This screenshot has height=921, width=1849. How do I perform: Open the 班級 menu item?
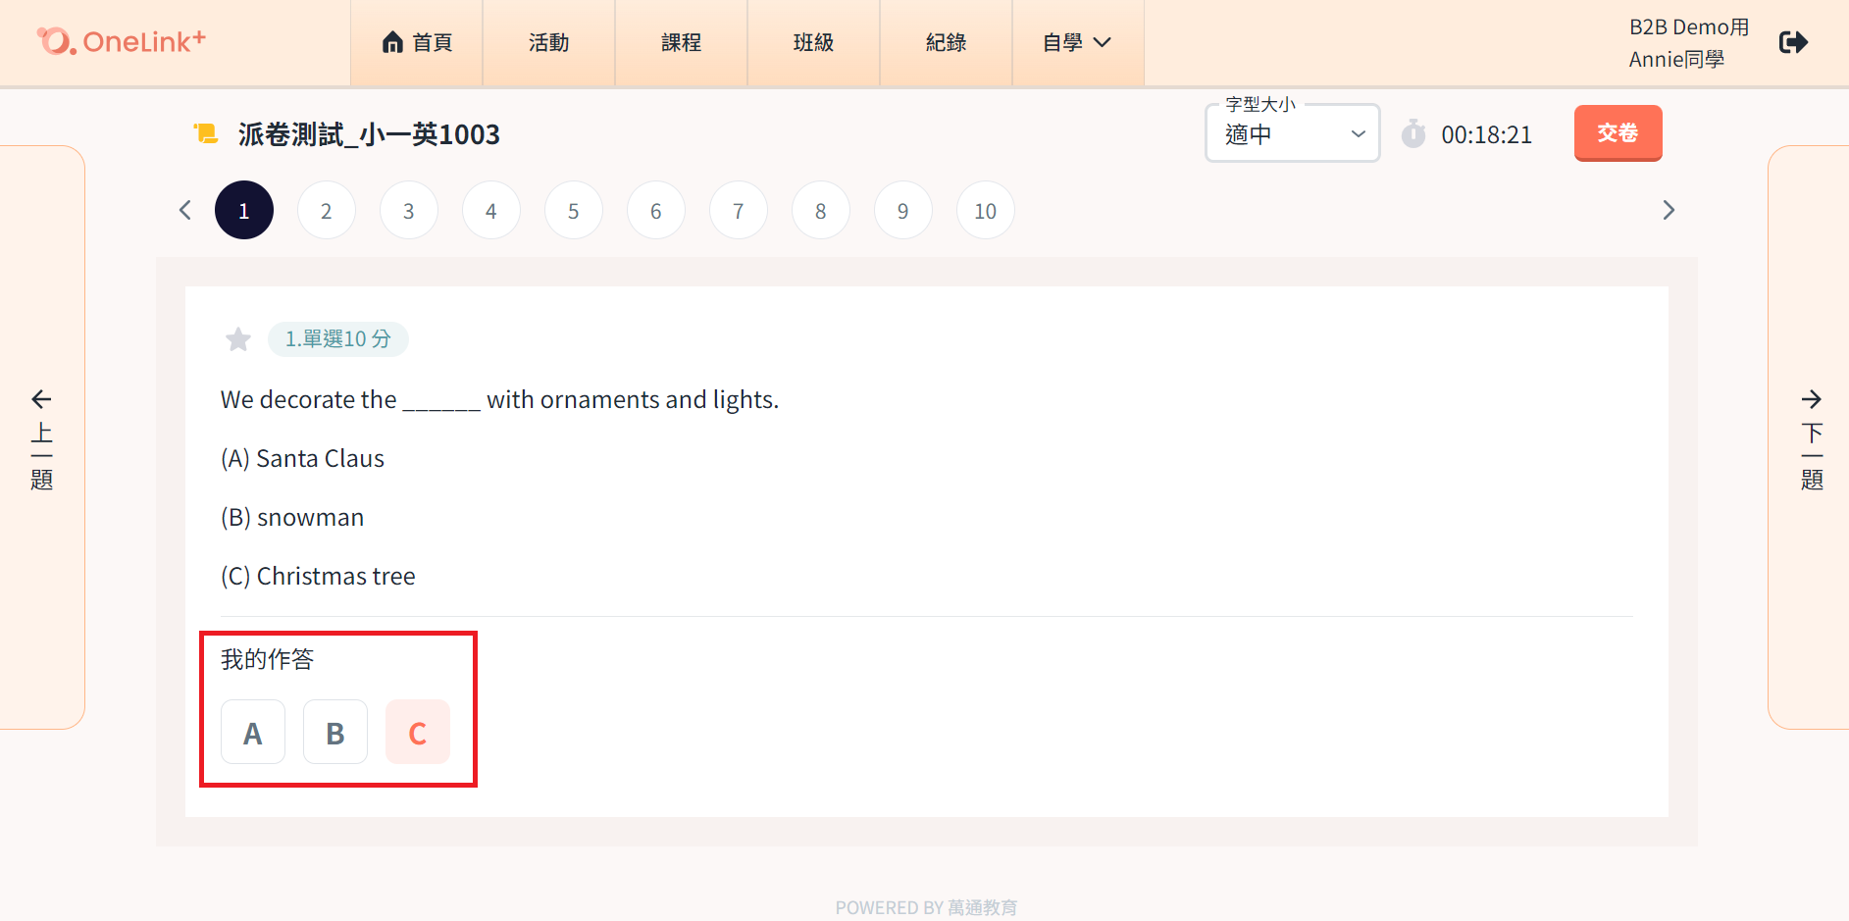coord(814,42)
